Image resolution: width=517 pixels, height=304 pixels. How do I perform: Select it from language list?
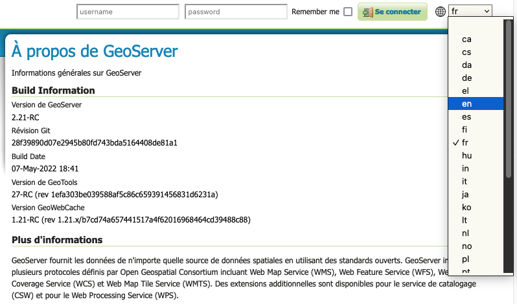pyautogui.click(x=476, y=181)
